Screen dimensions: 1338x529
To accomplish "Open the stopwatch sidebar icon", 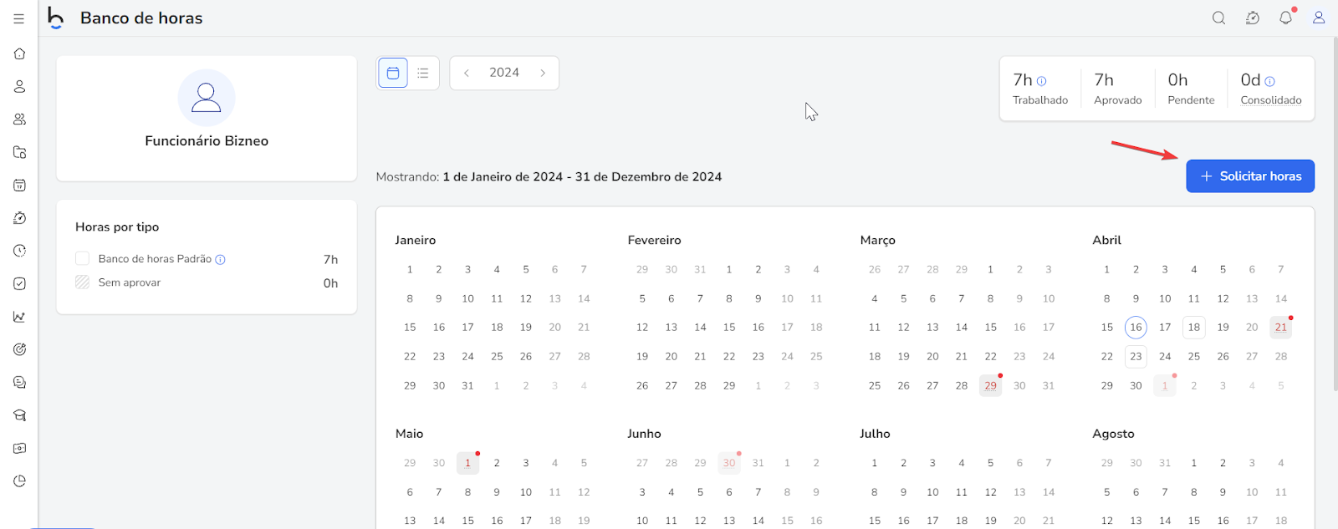I will tap(19, 218).
